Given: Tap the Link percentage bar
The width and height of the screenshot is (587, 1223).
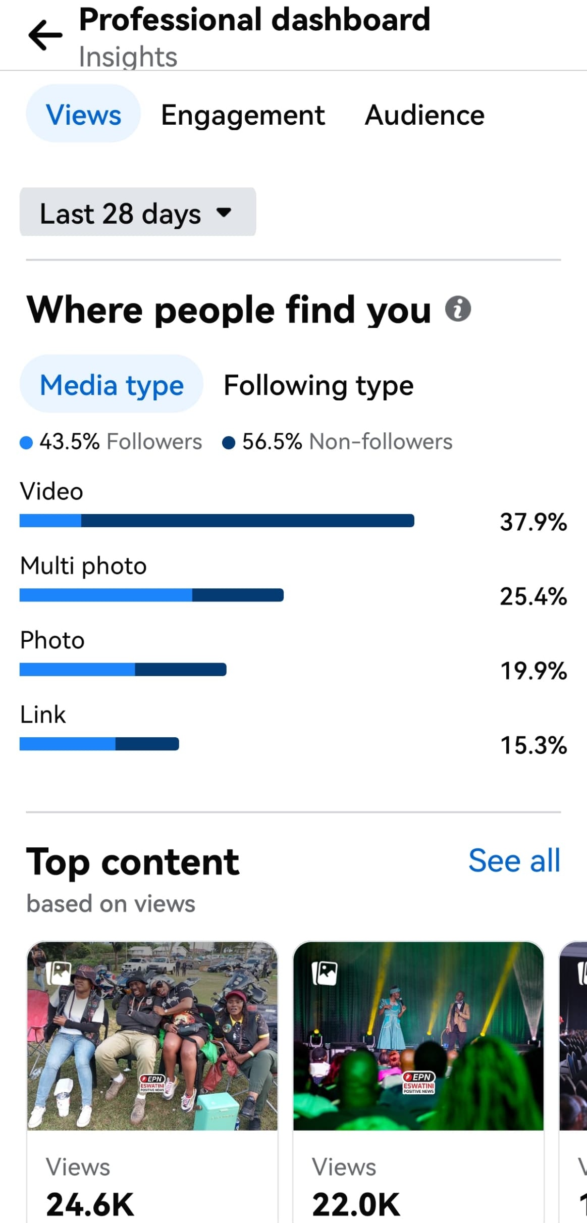Looking at the screenshot, I should tap(99, 744).
